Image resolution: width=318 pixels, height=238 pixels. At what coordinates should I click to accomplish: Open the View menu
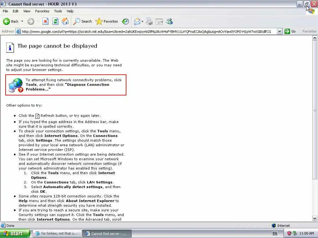click(x=27, y=11)
